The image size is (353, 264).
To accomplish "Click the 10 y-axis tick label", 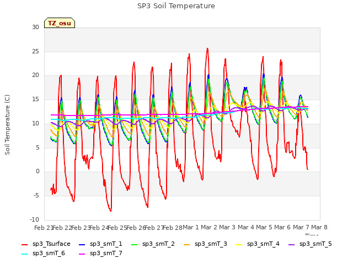I will pyautogui.click(x=35, y=123).
